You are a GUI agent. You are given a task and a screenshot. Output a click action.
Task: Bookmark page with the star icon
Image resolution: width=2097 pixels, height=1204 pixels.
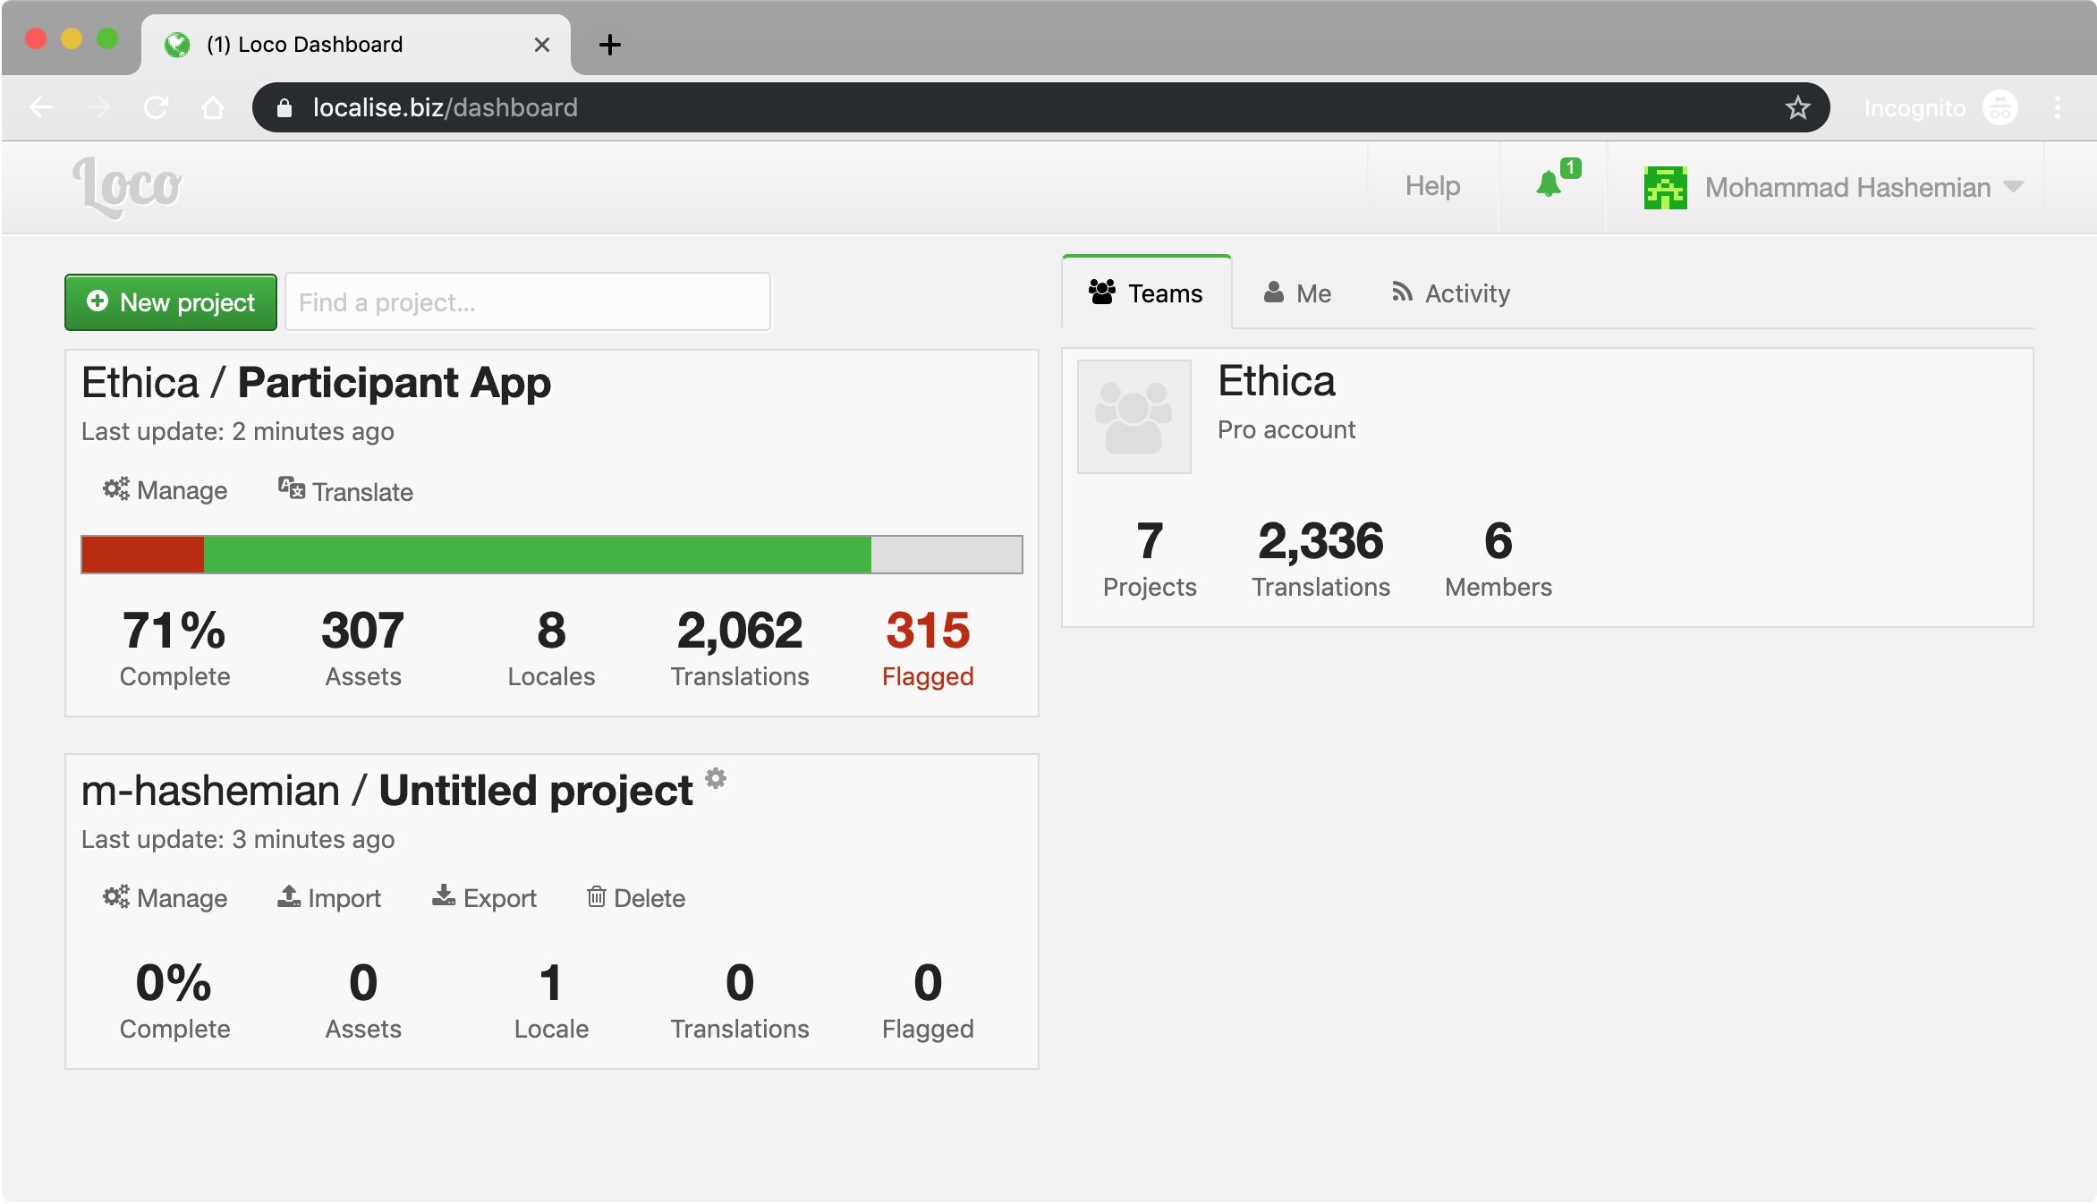click(x=1797, y=108)
